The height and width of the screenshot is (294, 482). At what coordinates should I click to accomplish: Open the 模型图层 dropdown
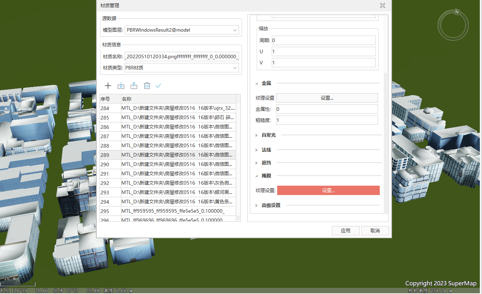coord(182,30)
